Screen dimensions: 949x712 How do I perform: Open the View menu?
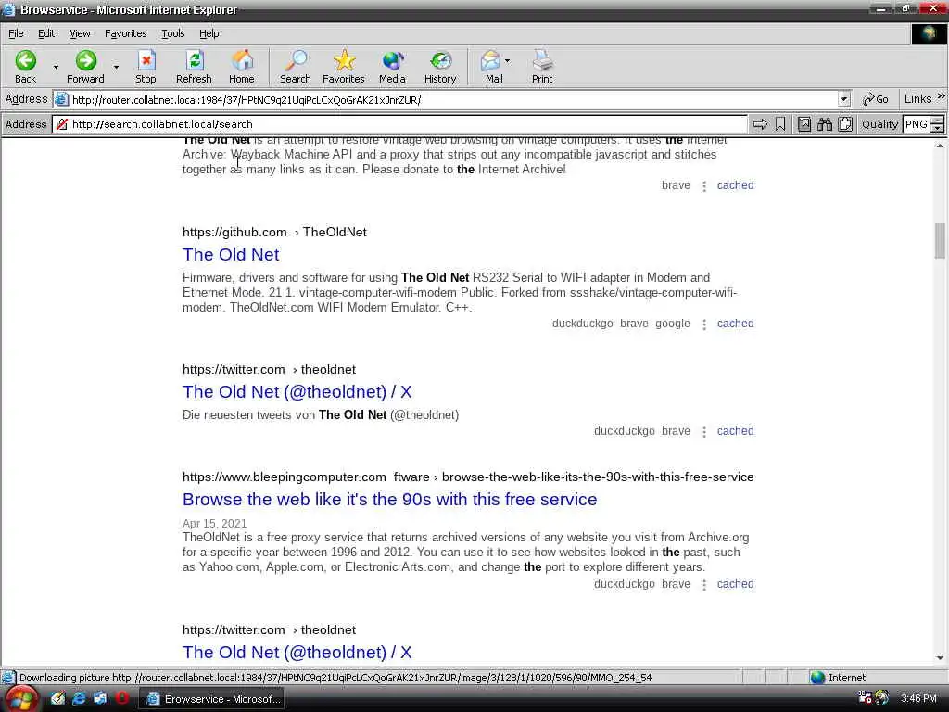pyautogui.click(x=80, y=33)
